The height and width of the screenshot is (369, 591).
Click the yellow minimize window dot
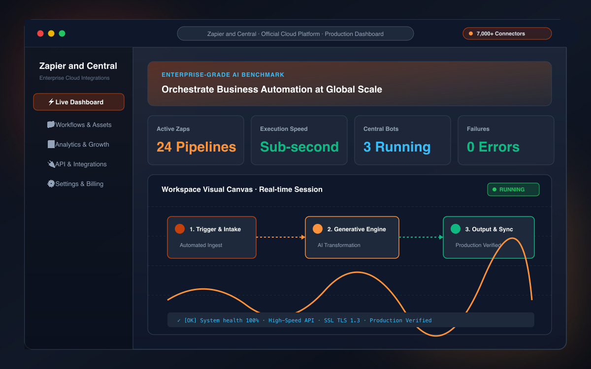[51, 33]
